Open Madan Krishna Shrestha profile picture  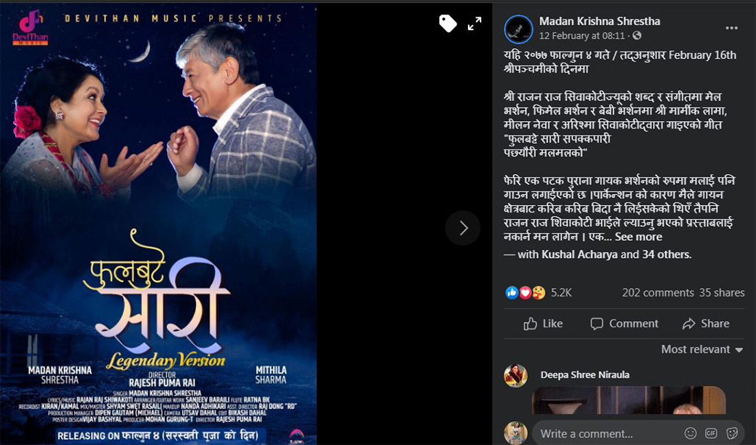coord(518,28)
